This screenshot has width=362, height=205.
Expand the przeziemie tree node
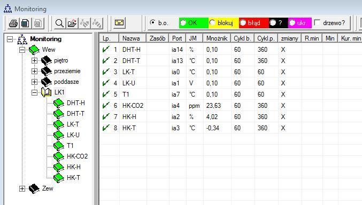pos(34,71)
